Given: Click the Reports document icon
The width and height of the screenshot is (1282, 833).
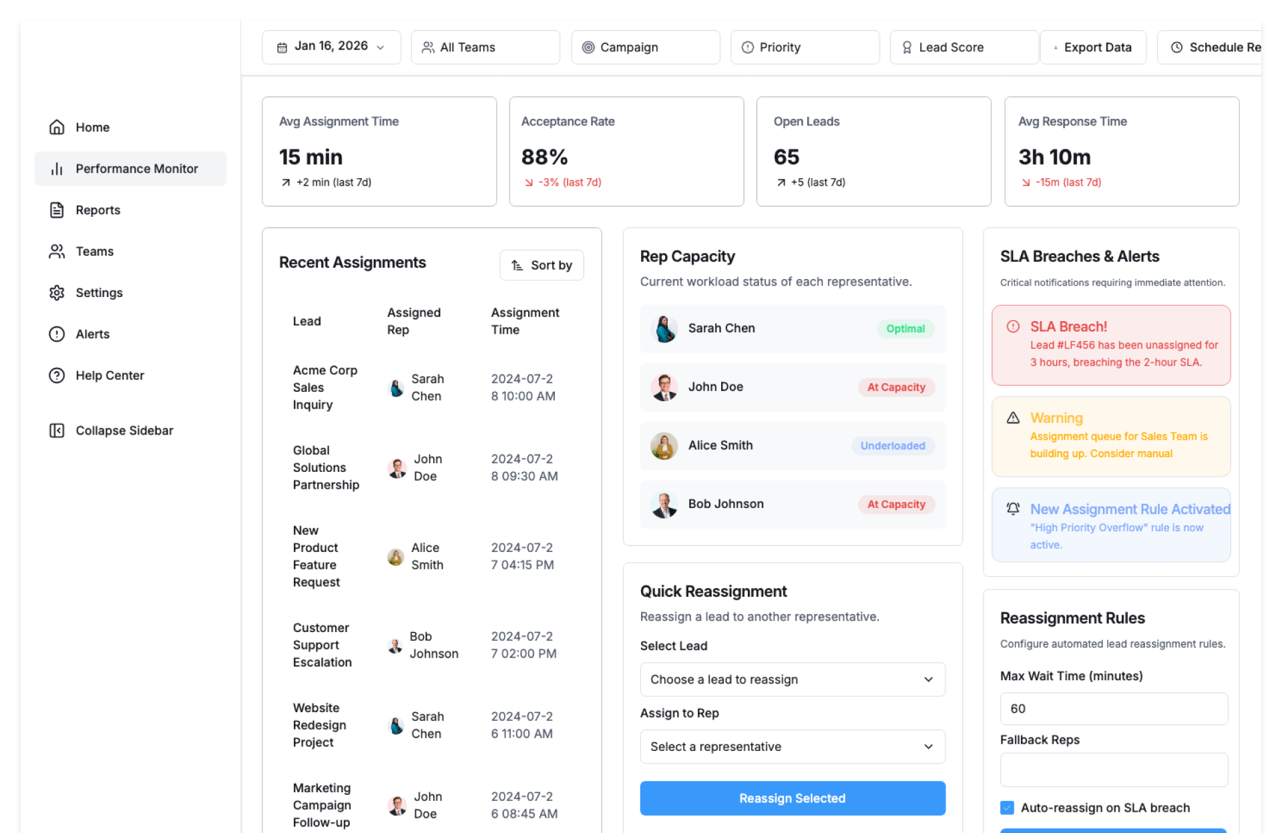Looking at the screenshot, I should [57, 210].
